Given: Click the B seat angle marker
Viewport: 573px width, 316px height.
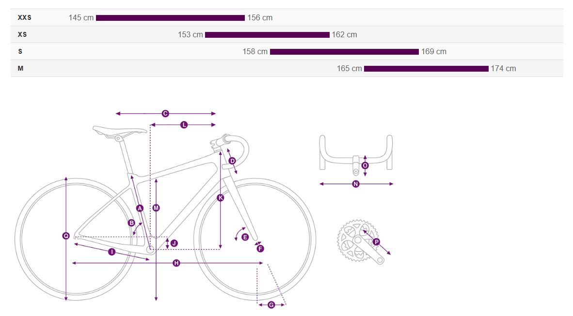Looking at the screenshot, I should (131, 223).
